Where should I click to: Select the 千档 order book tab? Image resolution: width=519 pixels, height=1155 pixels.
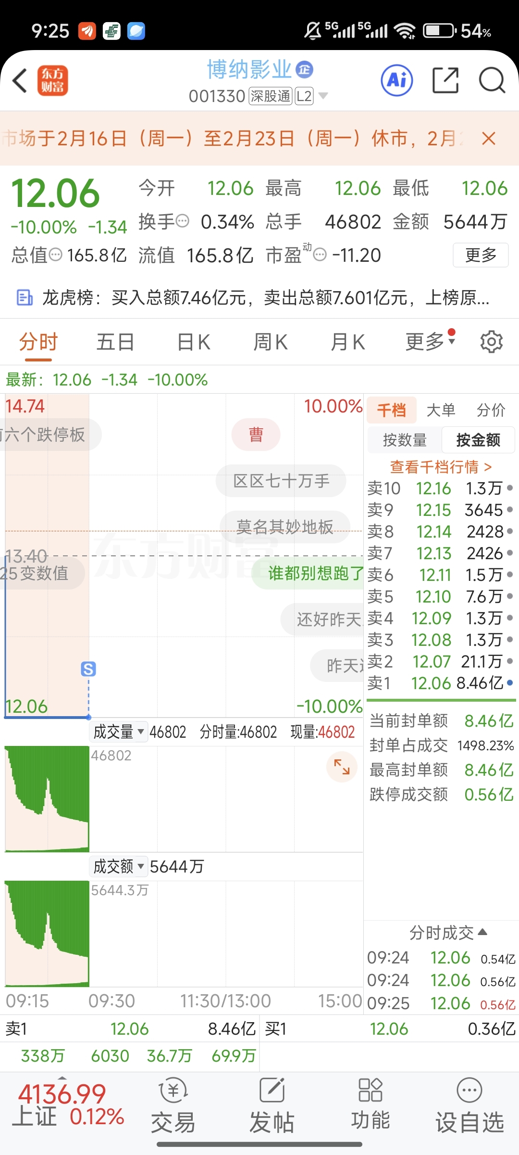(392, 410)
